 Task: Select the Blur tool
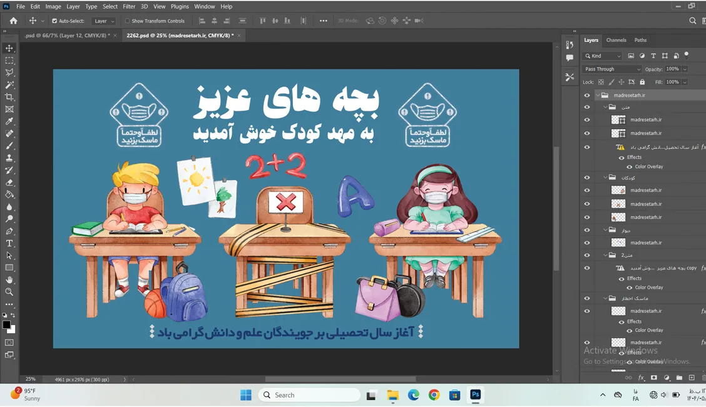(x=9, y=206)
